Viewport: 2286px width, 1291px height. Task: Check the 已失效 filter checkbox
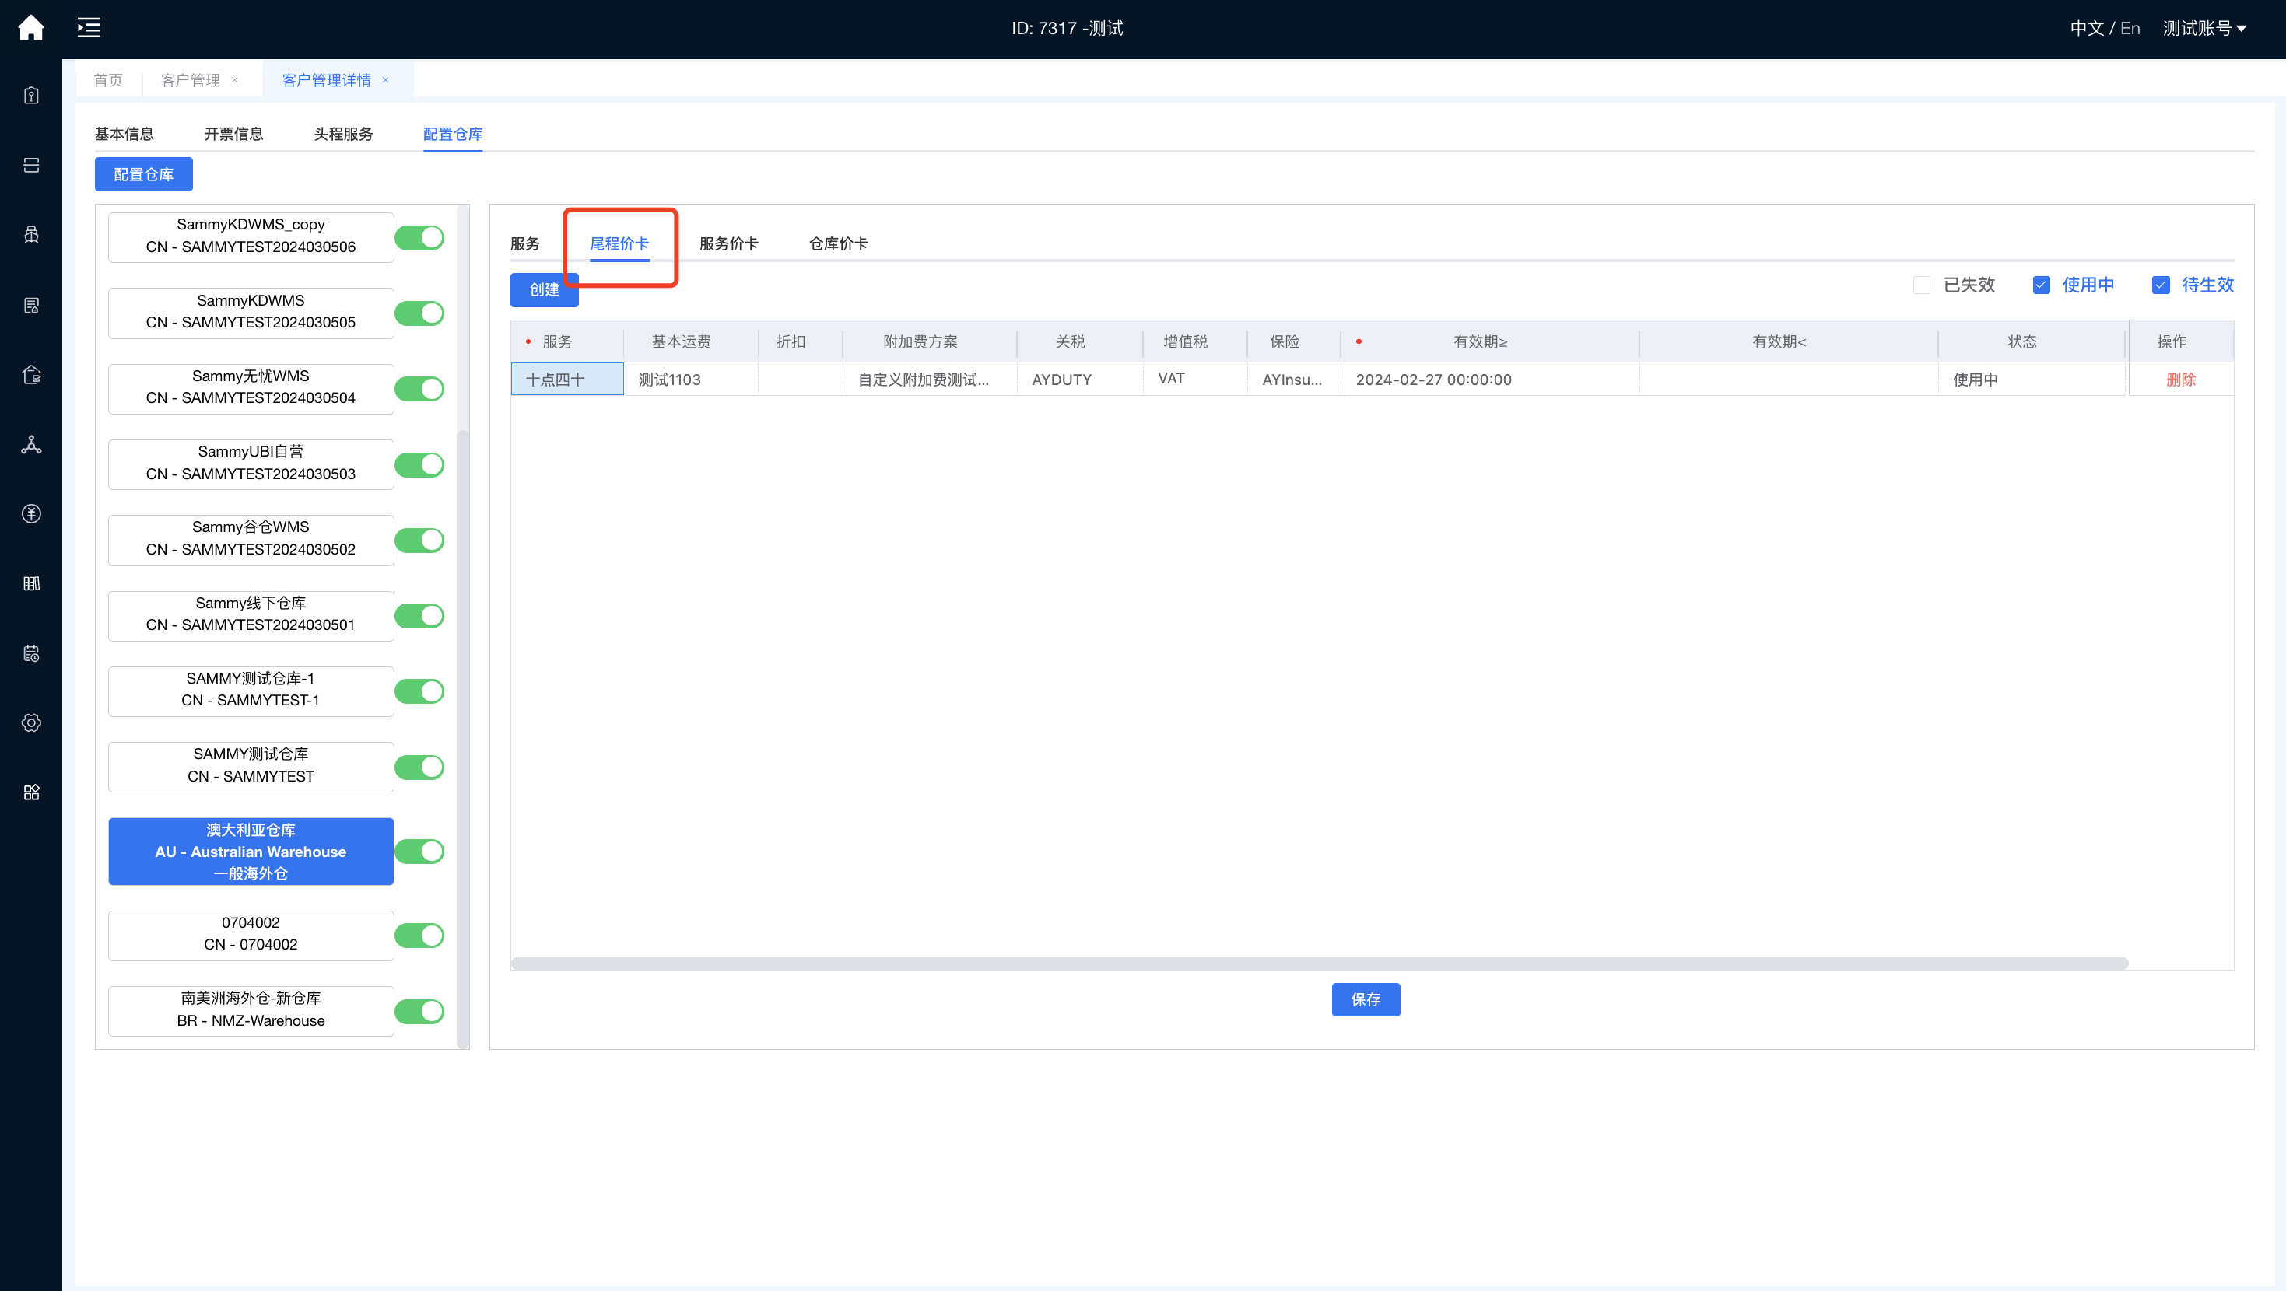click(1922, 285)
